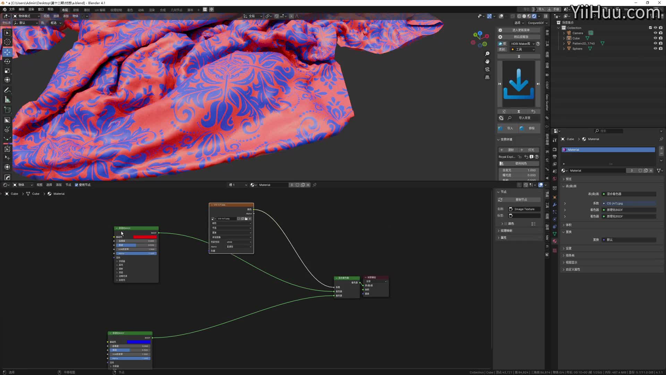Click the 导入背景 button

(524, 118)
